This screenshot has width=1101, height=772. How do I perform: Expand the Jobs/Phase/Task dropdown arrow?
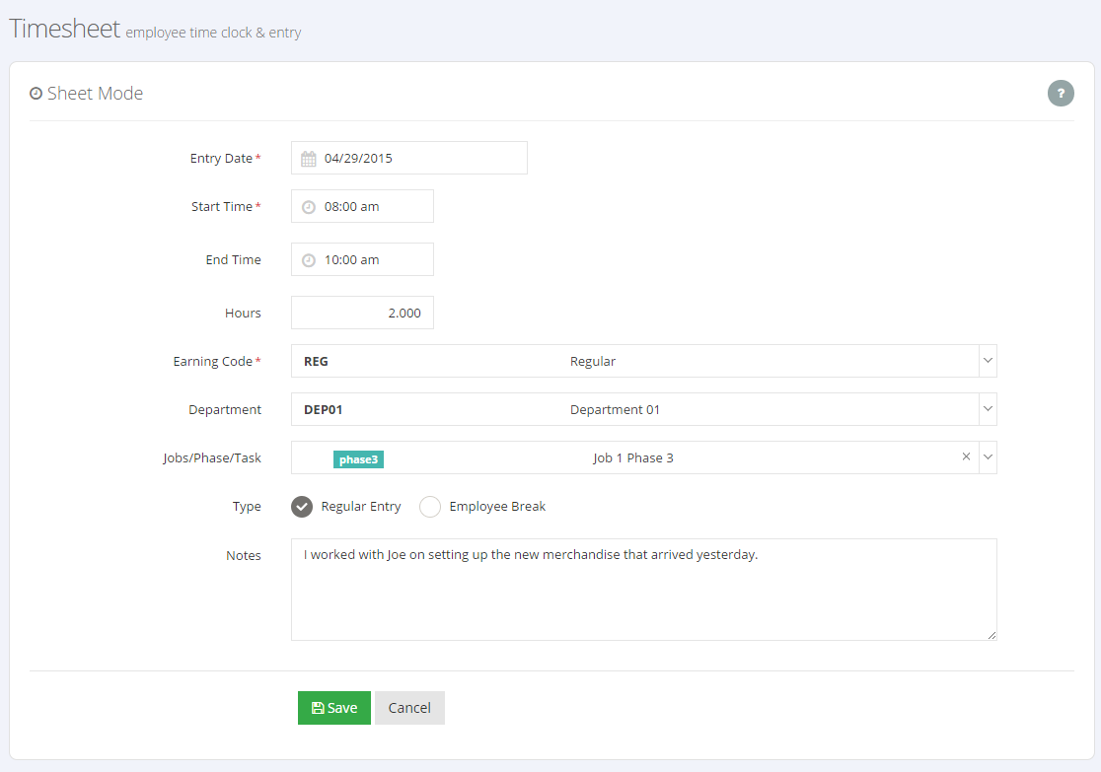pos(987,457)
